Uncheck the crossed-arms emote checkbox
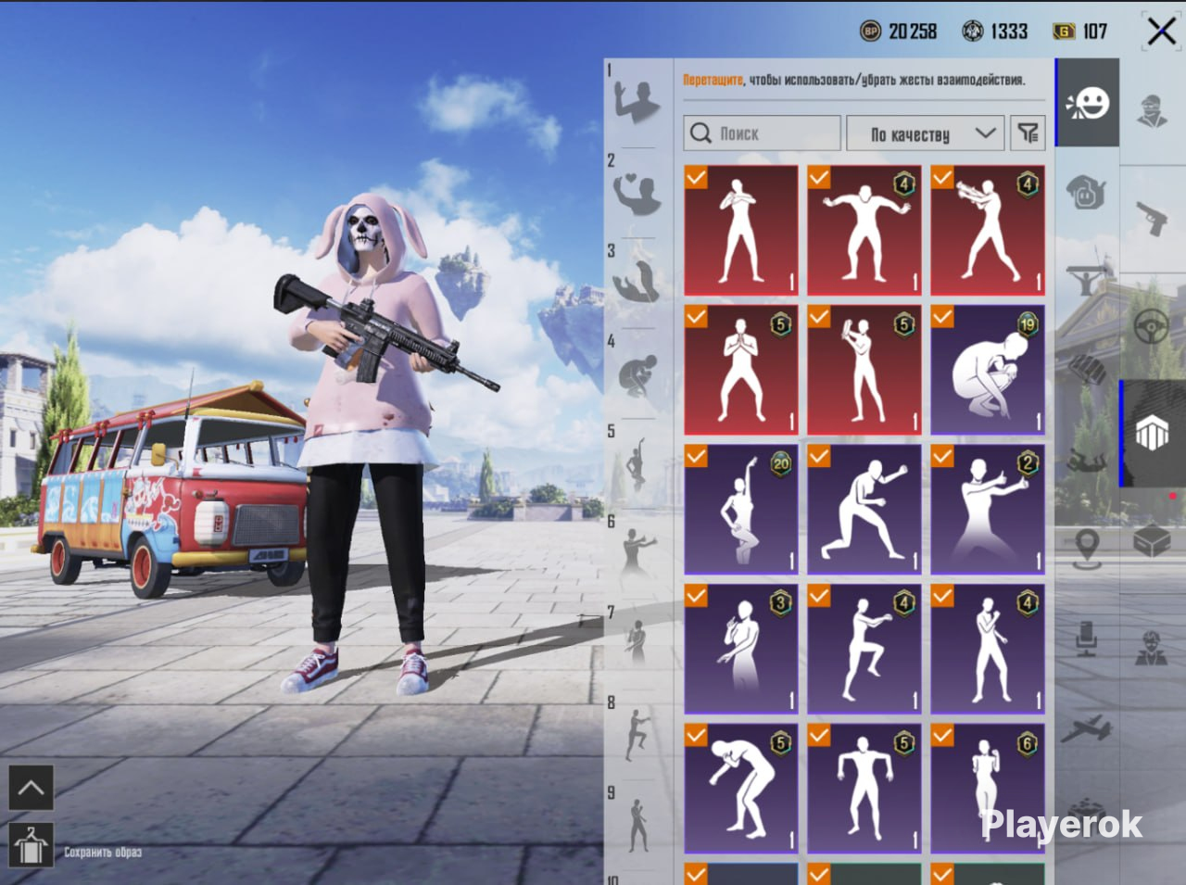The height and width of the screenshot is (885, 1186). click(x=696, y=177)
